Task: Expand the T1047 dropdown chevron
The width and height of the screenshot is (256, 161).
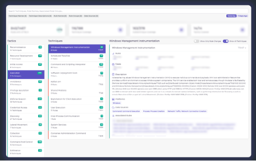Action: coord(245,48)
